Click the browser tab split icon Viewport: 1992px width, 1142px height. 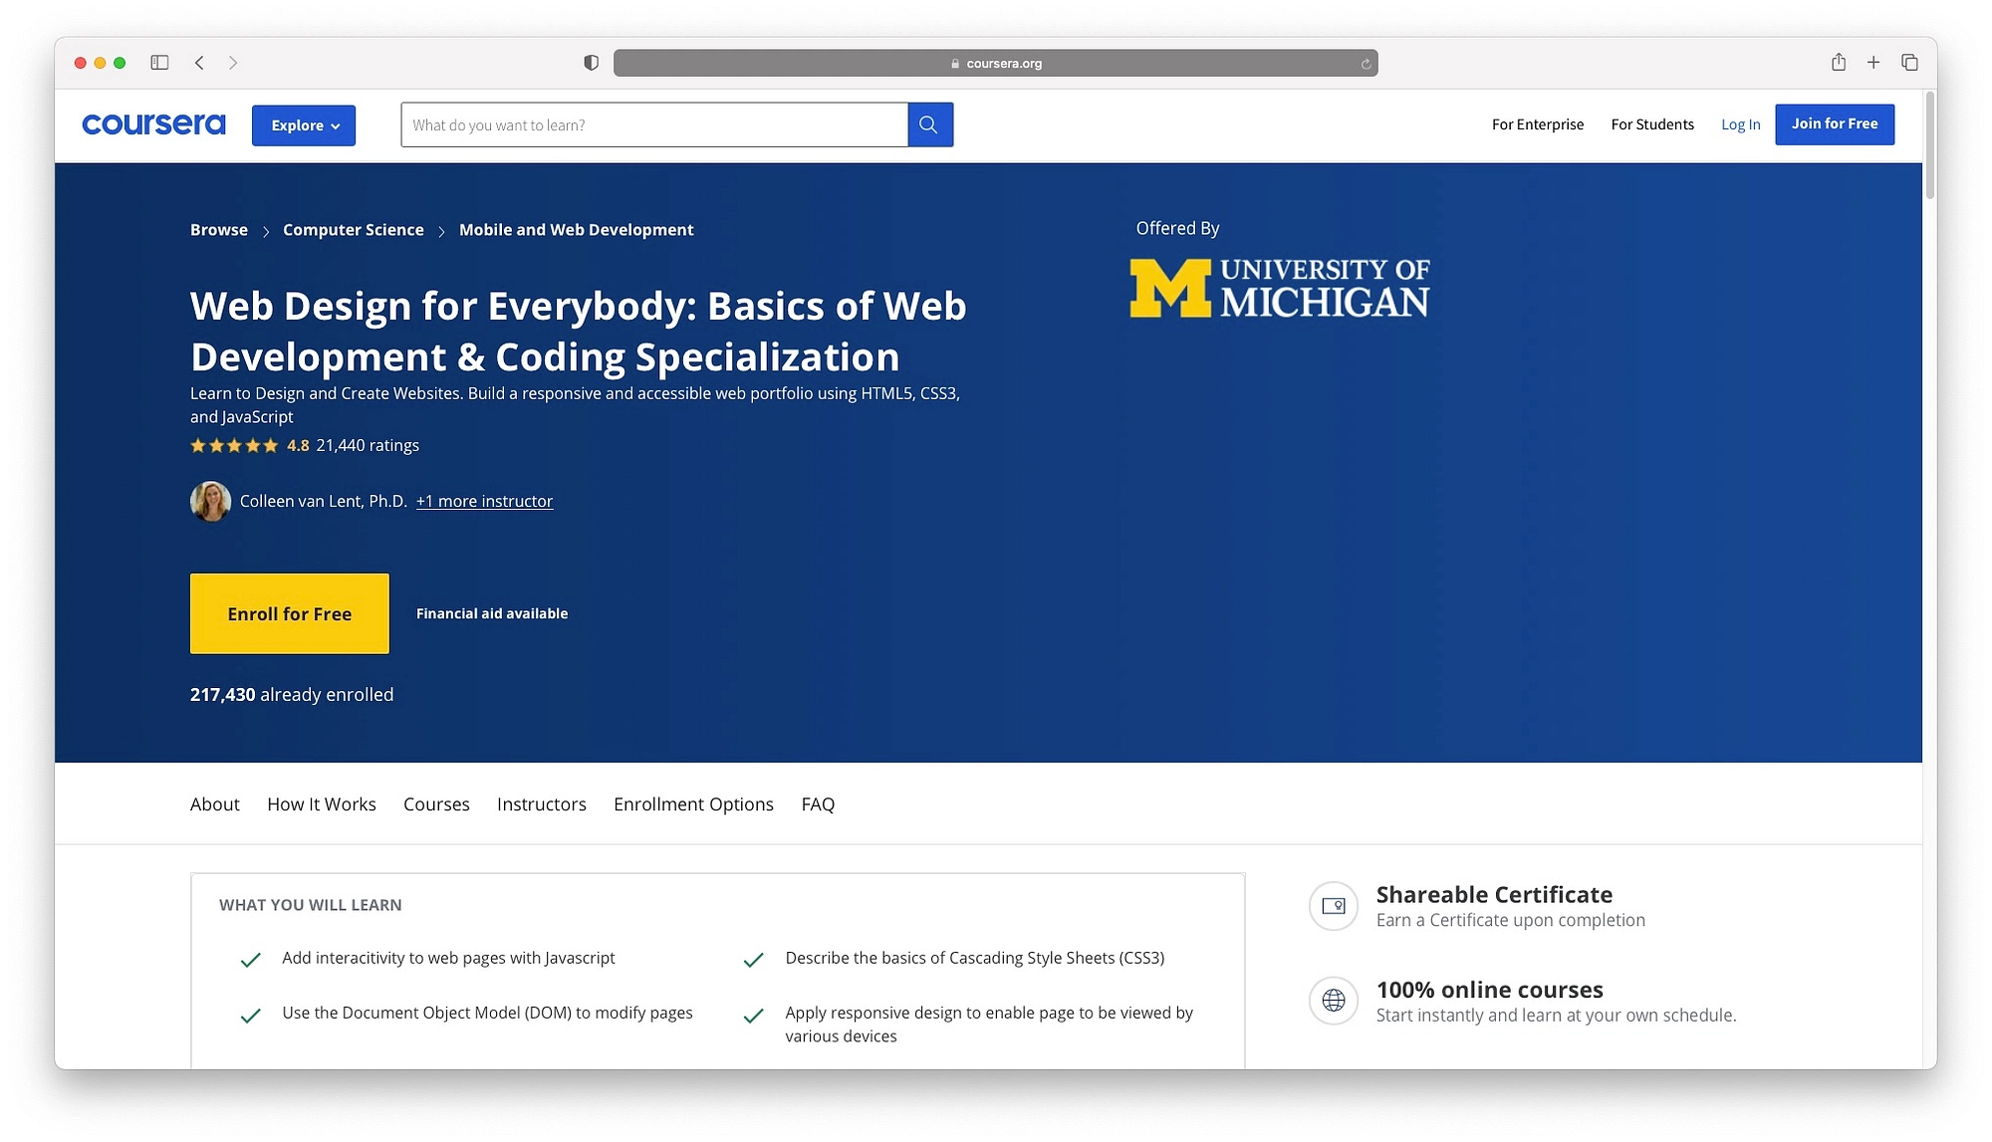pos(156,62)
